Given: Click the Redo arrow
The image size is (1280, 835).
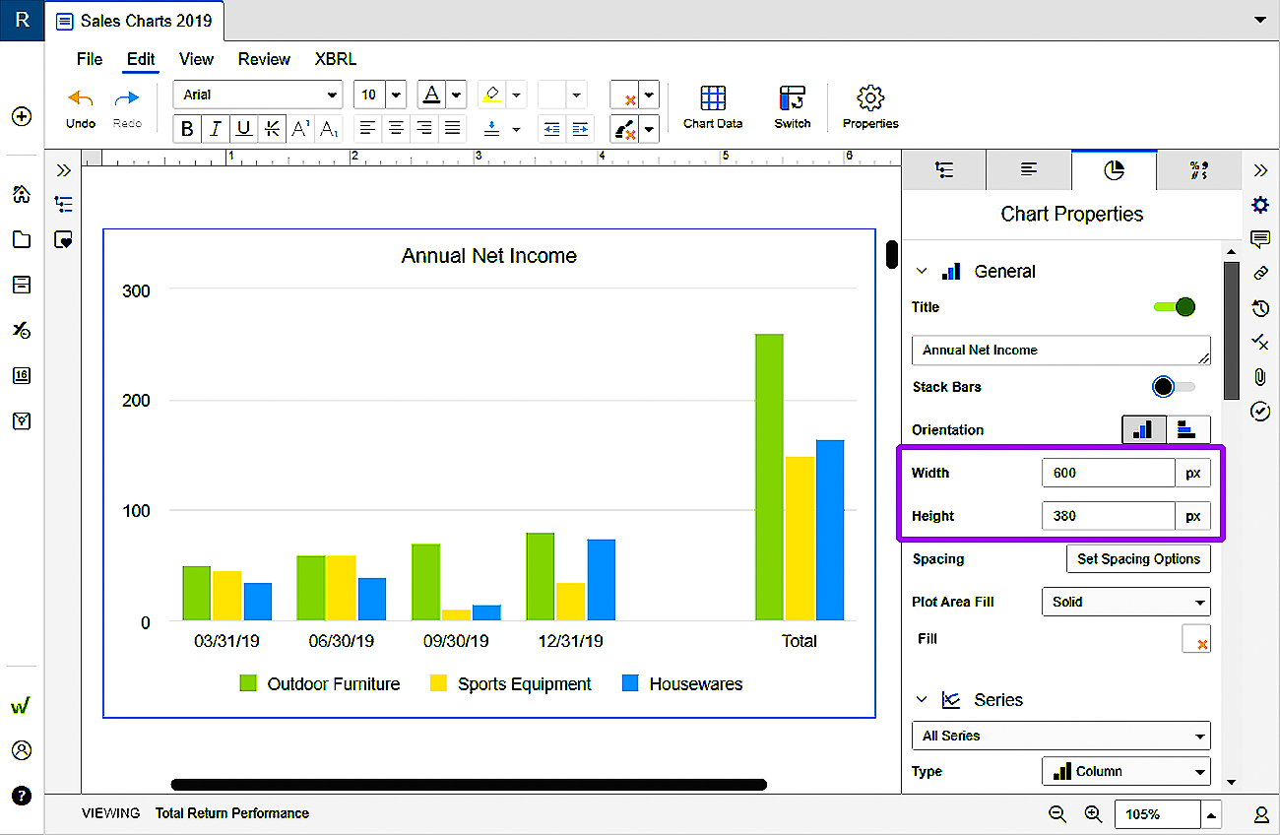Looking at the screenshot, I should [x=127, y=98].
